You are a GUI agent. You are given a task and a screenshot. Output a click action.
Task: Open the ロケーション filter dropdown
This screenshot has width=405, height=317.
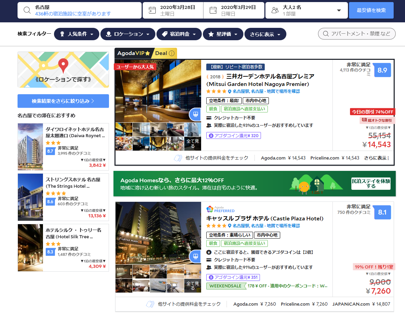click(x=128, y=34)
